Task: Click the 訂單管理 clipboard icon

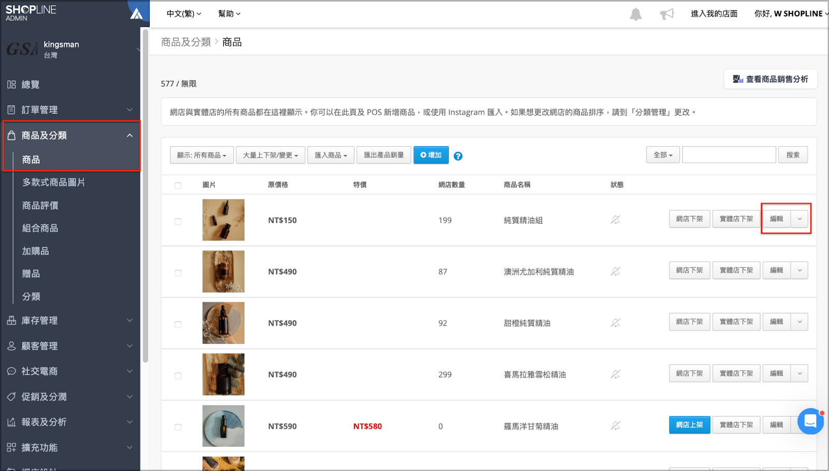Action: pos(11,110)
